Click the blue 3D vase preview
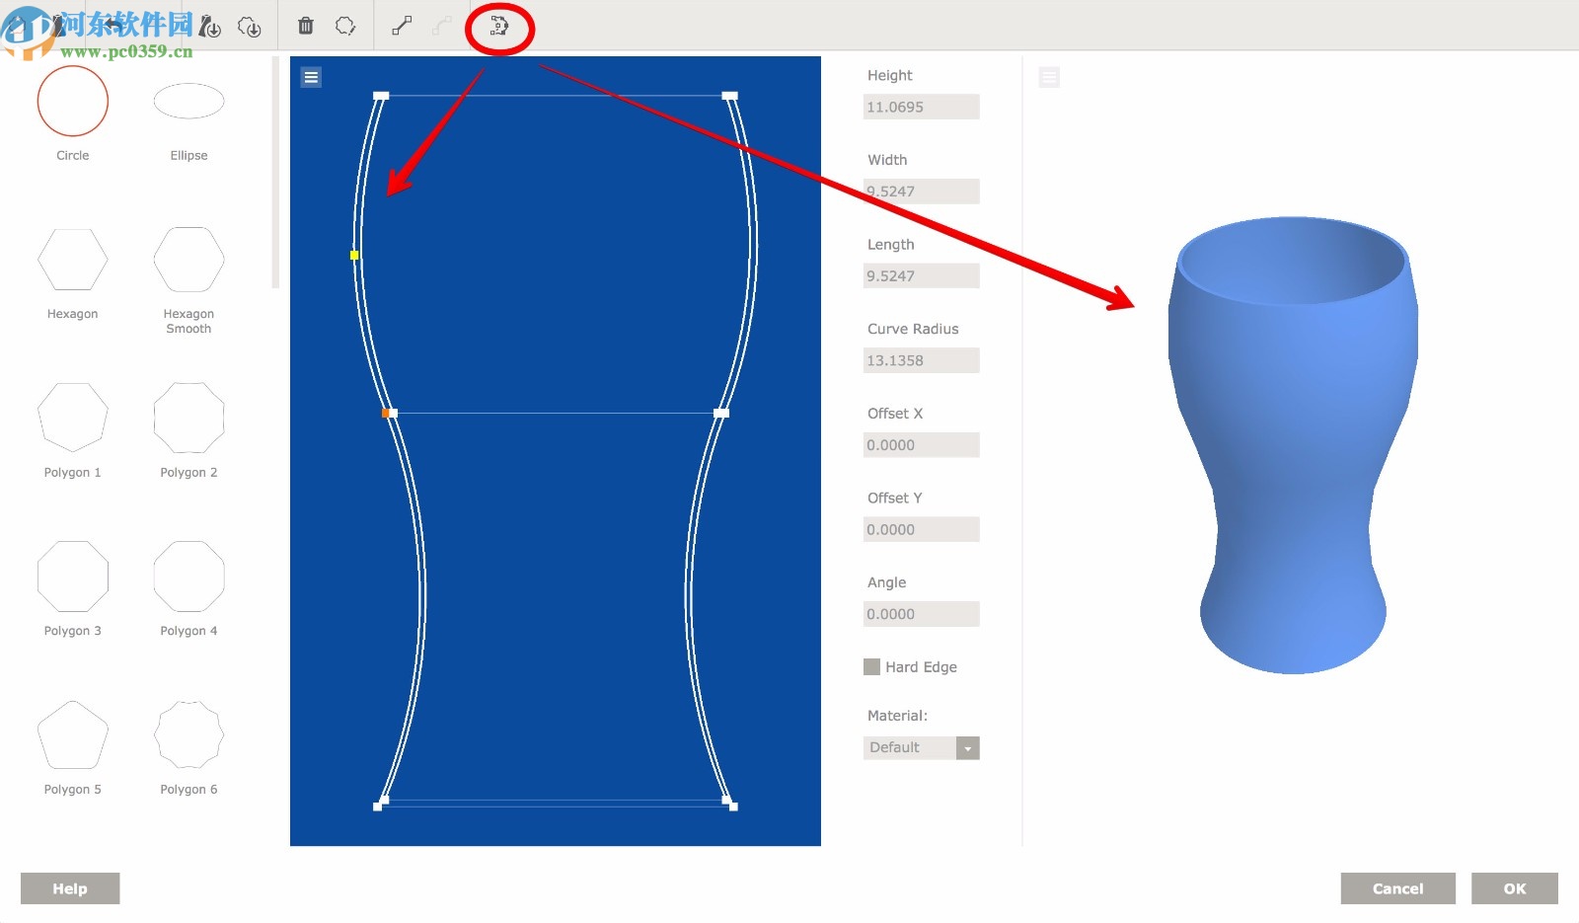Viewport: 1579px width, 923px height. pyautogui.click(x=1294, y=445)
